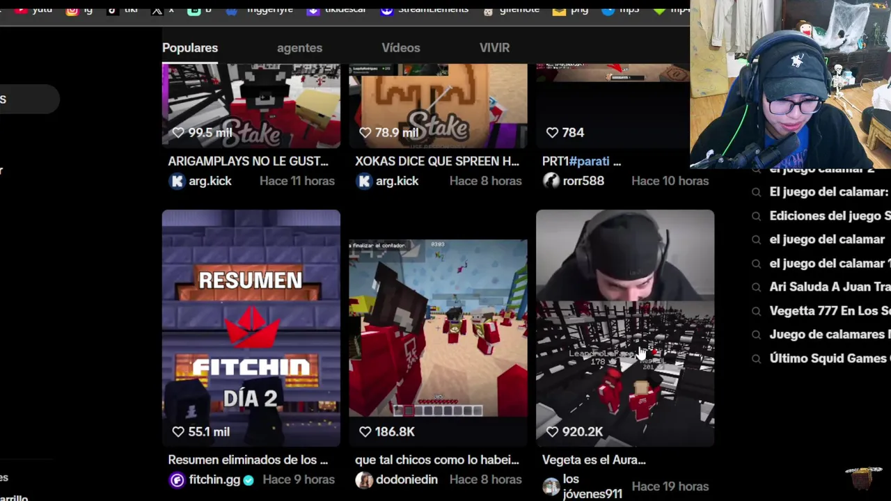Open the StreamElements bookmark
This screenshot has height=501, width=891.
(x=424, y=10)
